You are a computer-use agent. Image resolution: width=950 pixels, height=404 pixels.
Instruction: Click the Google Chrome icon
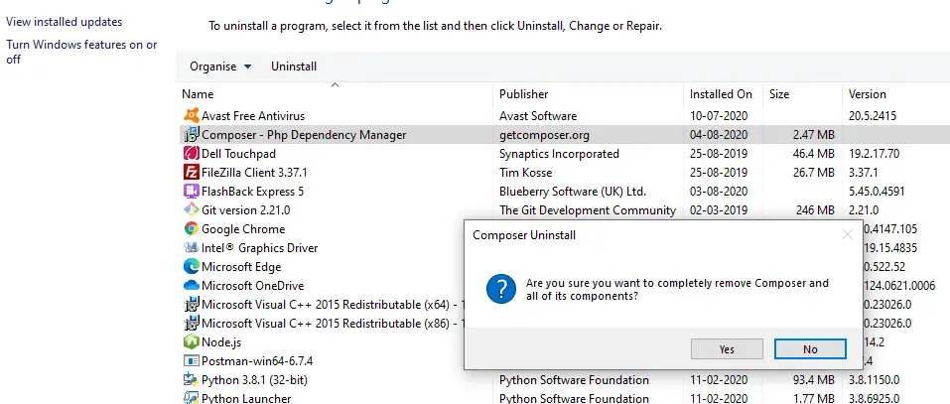[191, 229]
